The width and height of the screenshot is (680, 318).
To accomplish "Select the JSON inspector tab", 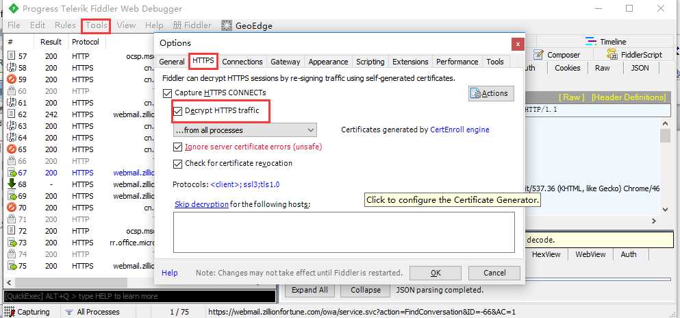I will pos(640,68).
